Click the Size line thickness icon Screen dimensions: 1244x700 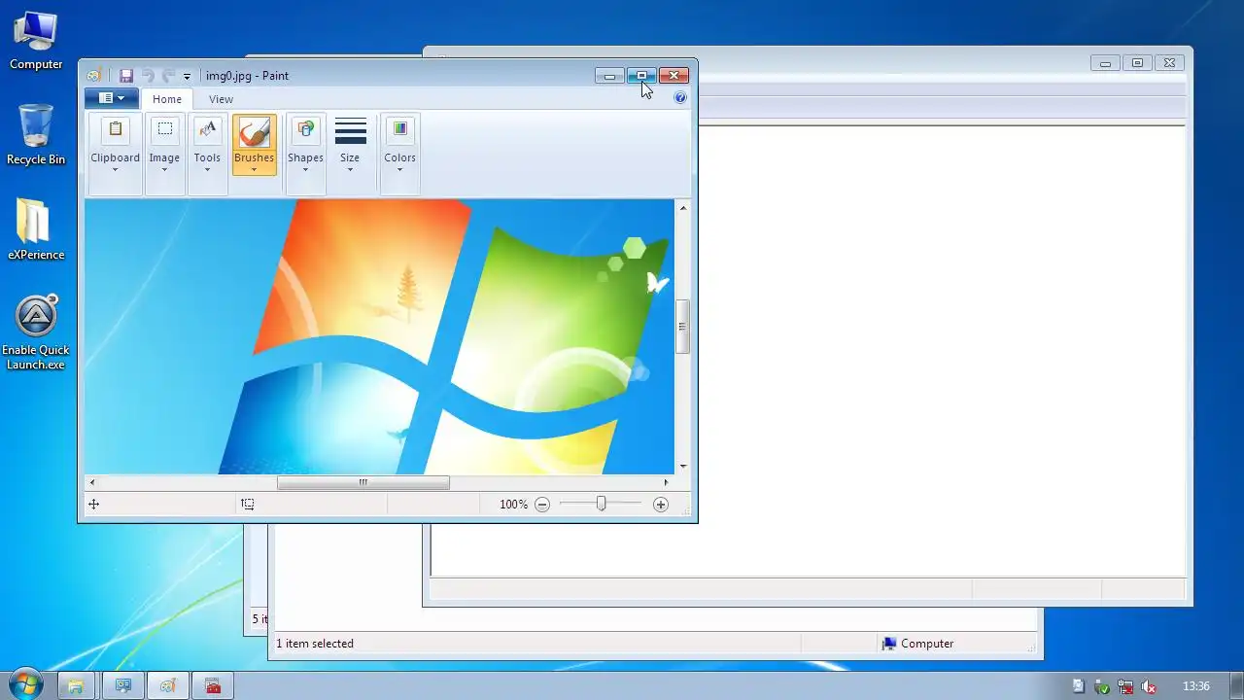[x=350, y=130]
